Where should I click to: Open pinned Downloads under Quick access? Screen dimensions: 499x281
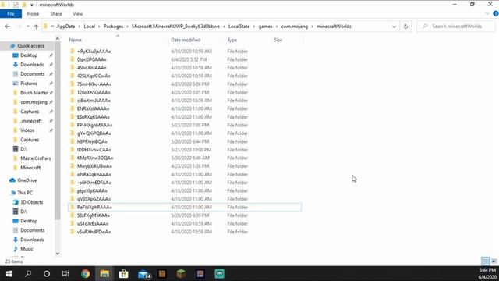click(x=32, y=65)
